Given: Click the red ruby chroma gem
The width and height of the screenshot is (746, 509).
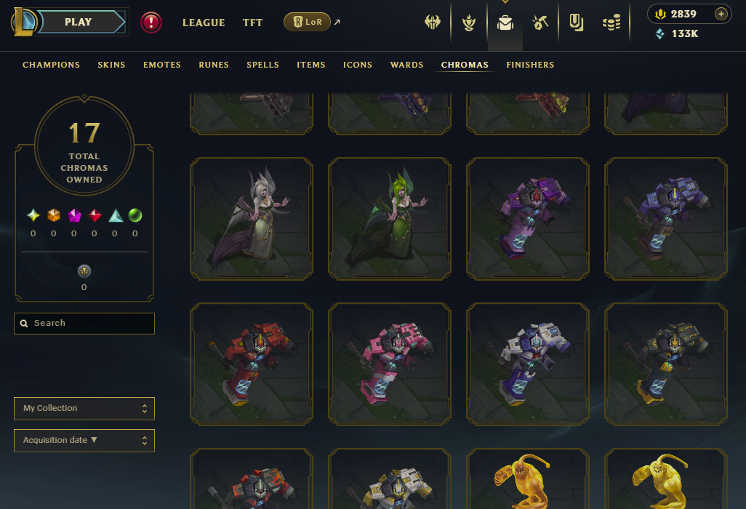Looking at the screenshot, I should (x=95, y=215).
